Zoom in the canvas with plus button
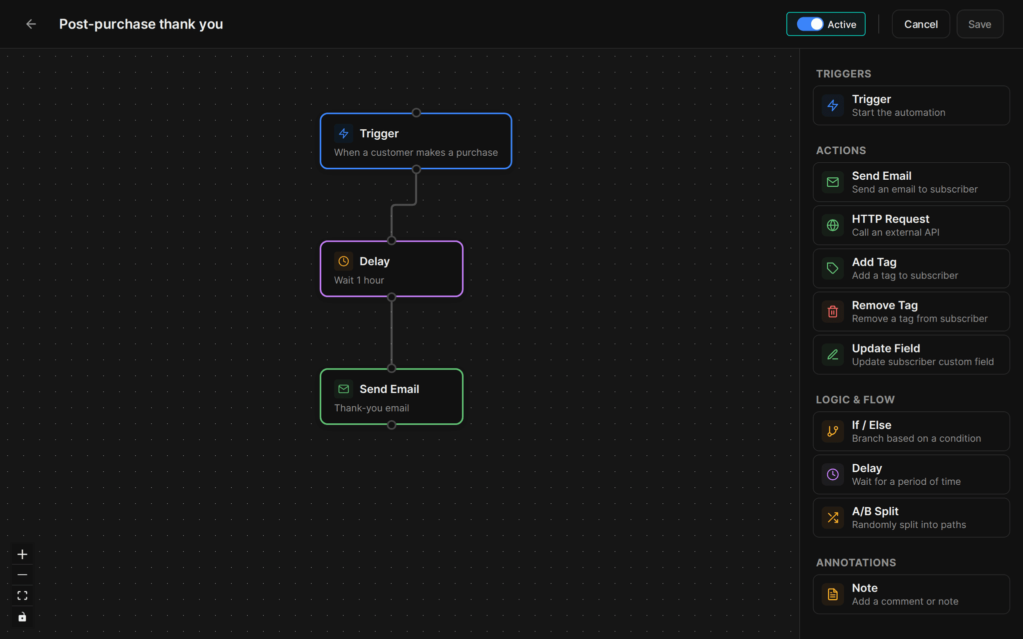Screen dimensions: 1023x639 coord(22,554)
